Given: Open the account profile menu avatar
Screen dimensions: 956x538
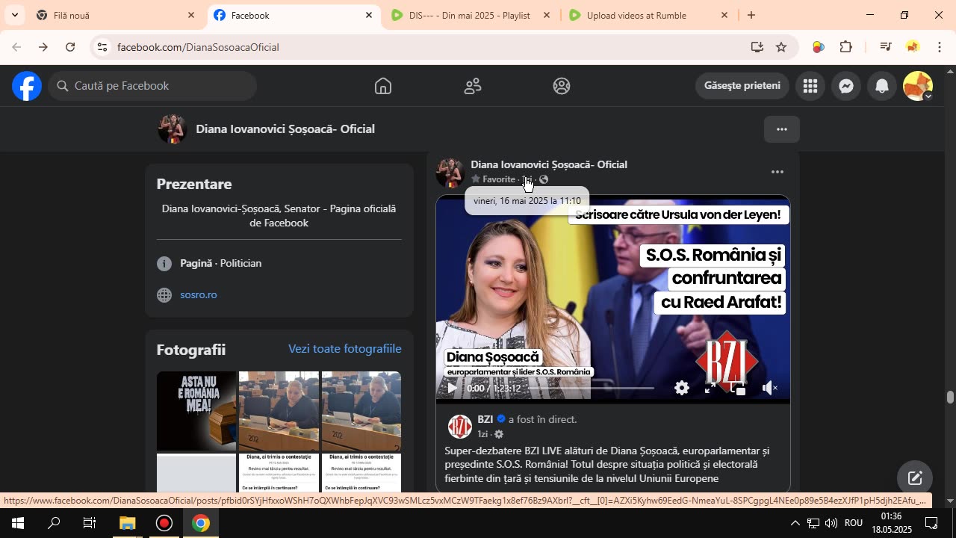Looking at the screenshot, I should point(918,86).
